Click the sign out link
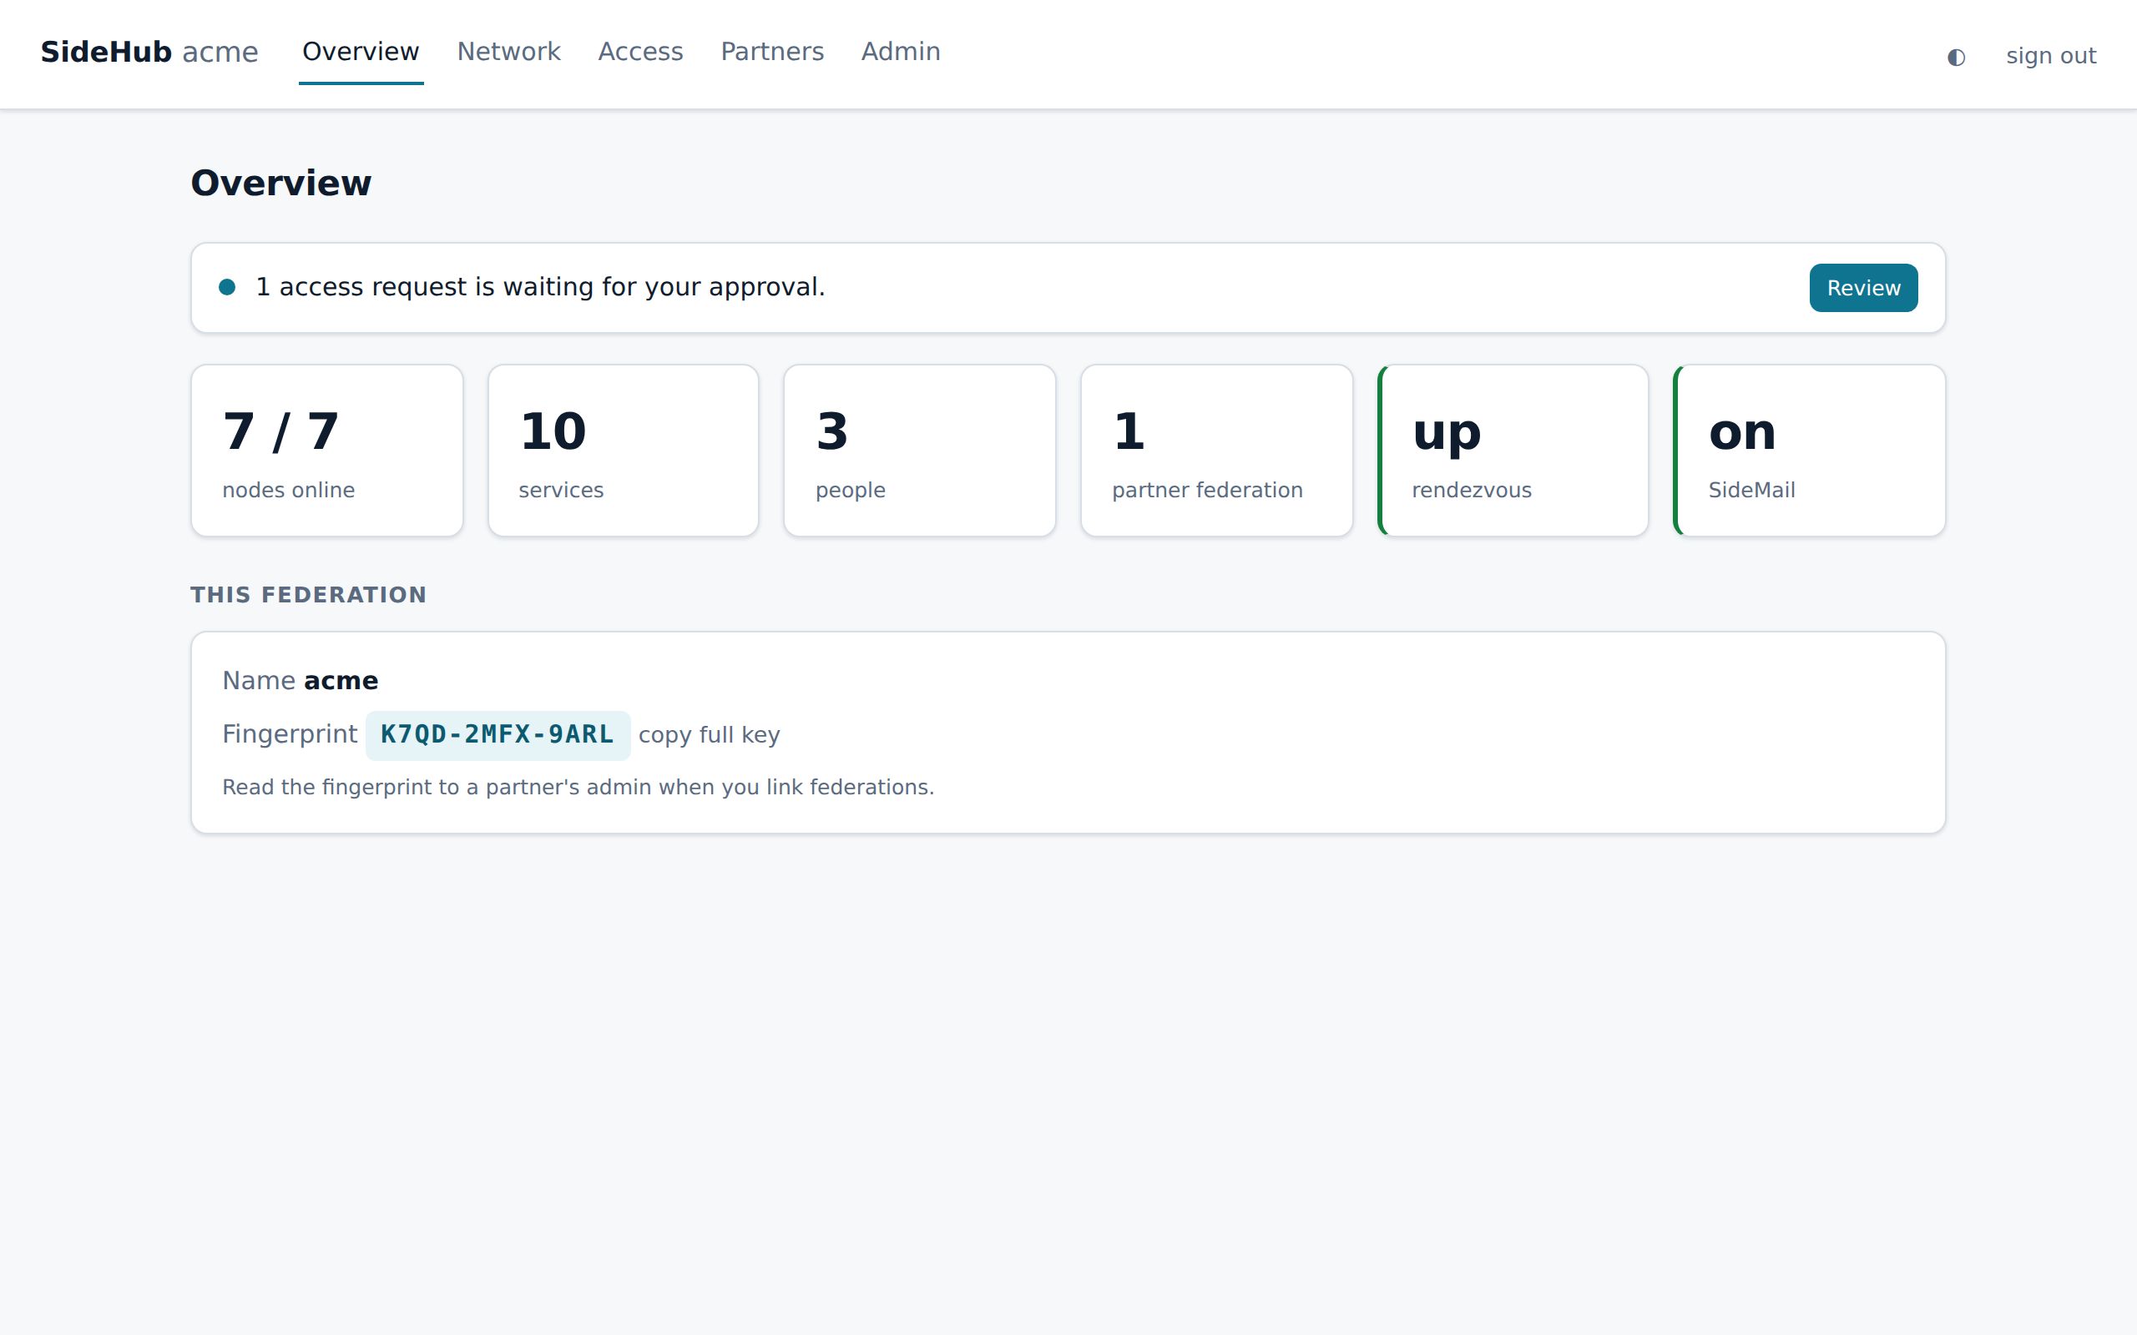The image size is (2137, 1335). [x=2050, y=56]
